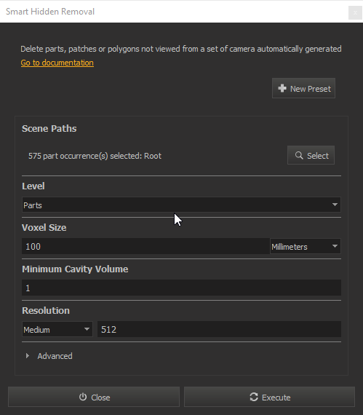The image size is (363, 415).
Task: Click the Execute button
Action: [269, 397]
